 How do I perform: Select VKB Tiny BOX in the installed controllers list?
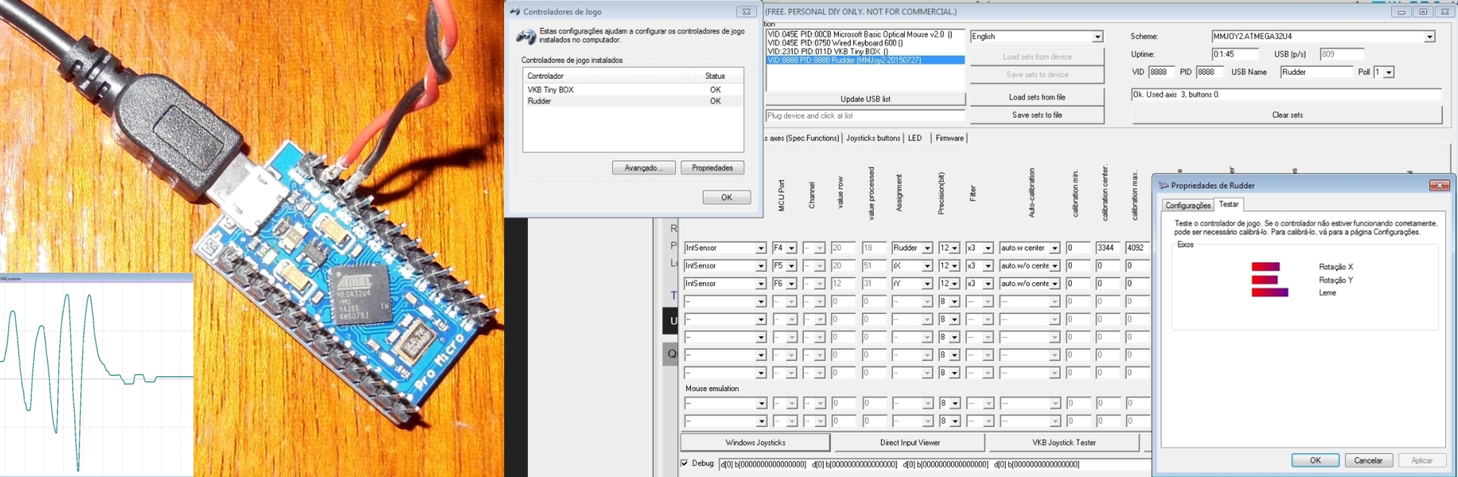click(633, 90)
